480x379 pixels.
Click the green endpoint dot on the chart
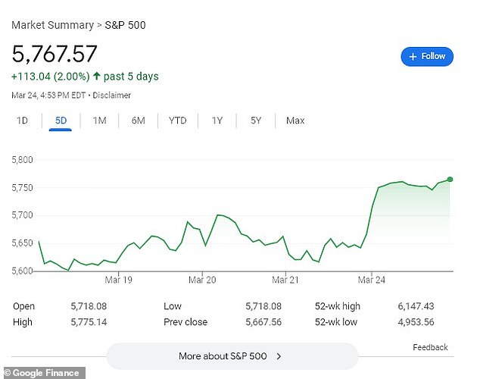pos(450,180)
